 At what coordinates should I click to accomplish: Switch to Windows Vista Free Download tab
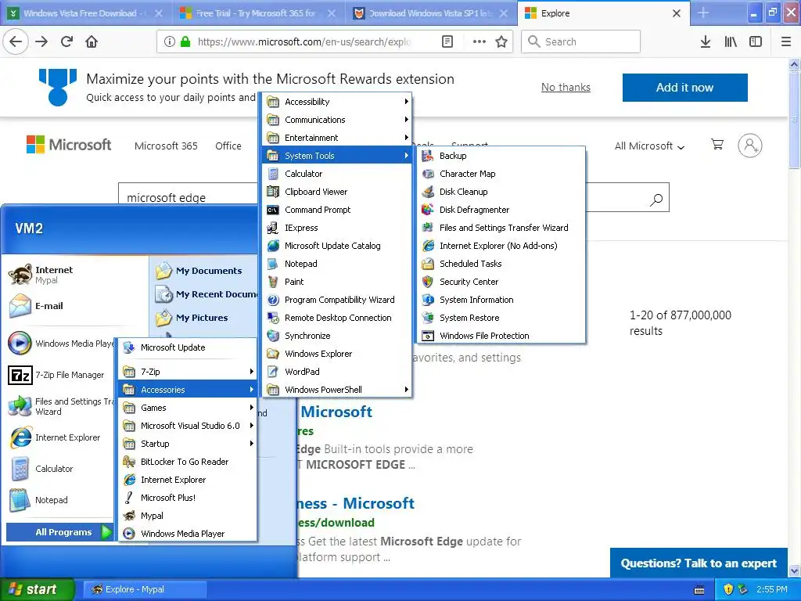(86, 13)
